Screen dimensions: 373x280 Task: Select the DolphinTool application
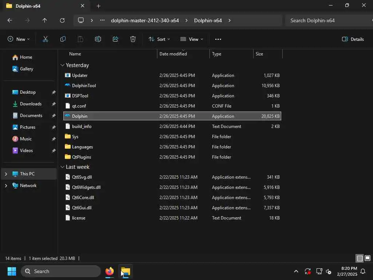[x=172, y=85]
